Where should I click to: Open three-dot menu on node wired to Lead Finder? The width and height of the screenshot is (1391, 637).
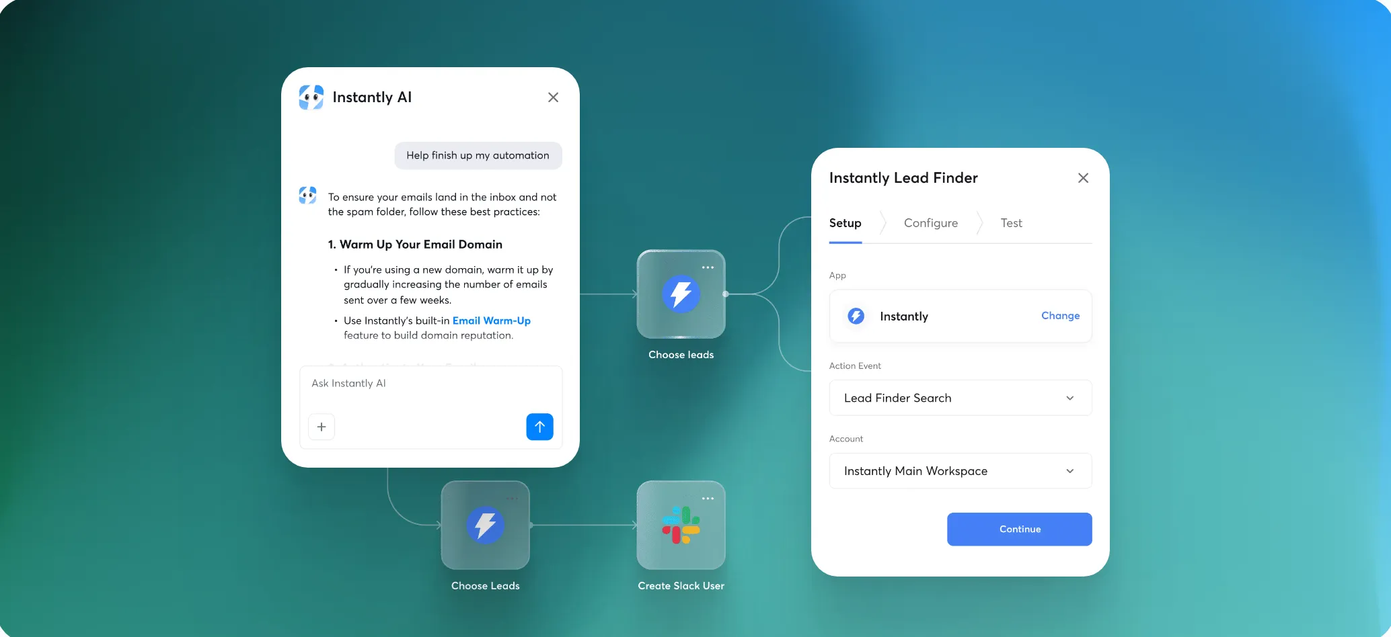point(708,267)
